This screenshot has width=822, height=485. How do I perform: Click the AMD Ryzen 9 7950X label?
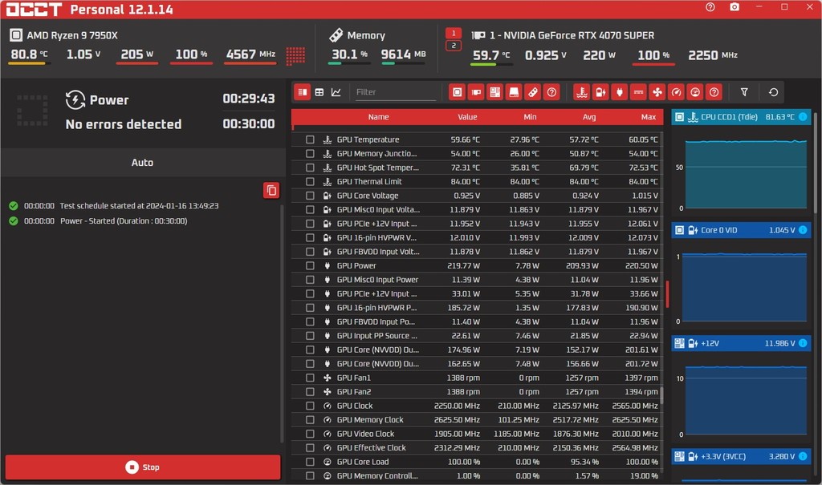coord(72,35)
